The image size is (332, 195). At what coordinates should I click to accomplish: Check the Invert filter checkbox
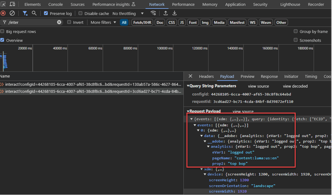[x=69, y=23]
